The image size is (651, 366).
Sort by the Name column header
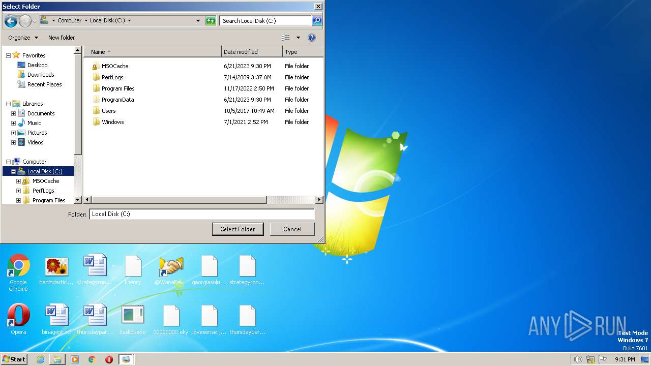[x=153, y=52]
